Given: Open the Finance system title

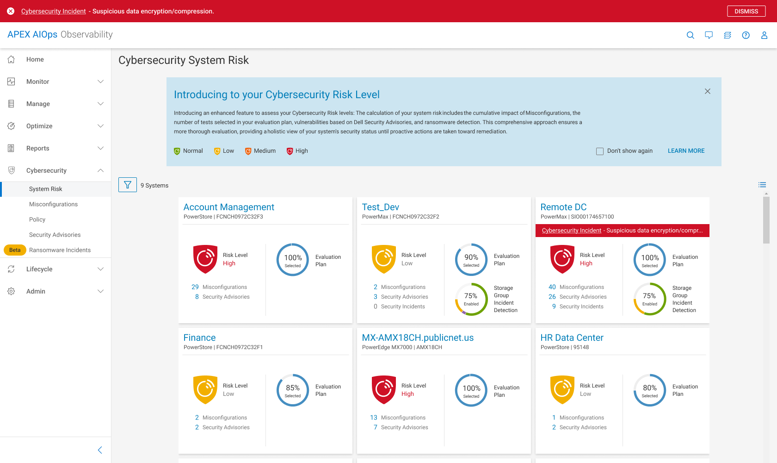Looking at the screenshot, I should tap(199, 338).
